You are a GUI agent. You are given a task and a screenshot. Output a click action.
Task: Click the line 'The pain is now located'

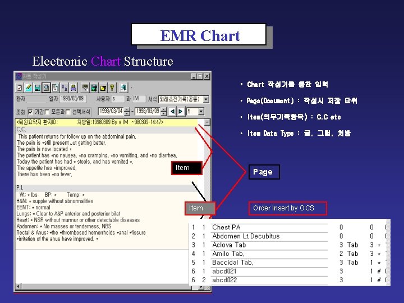(44, 149)
